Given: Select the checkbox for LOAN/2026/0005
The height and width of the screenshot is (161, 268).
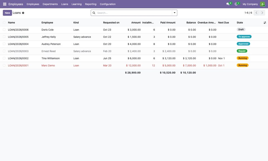Looking at the screenshot, I should tap(4, 37).
